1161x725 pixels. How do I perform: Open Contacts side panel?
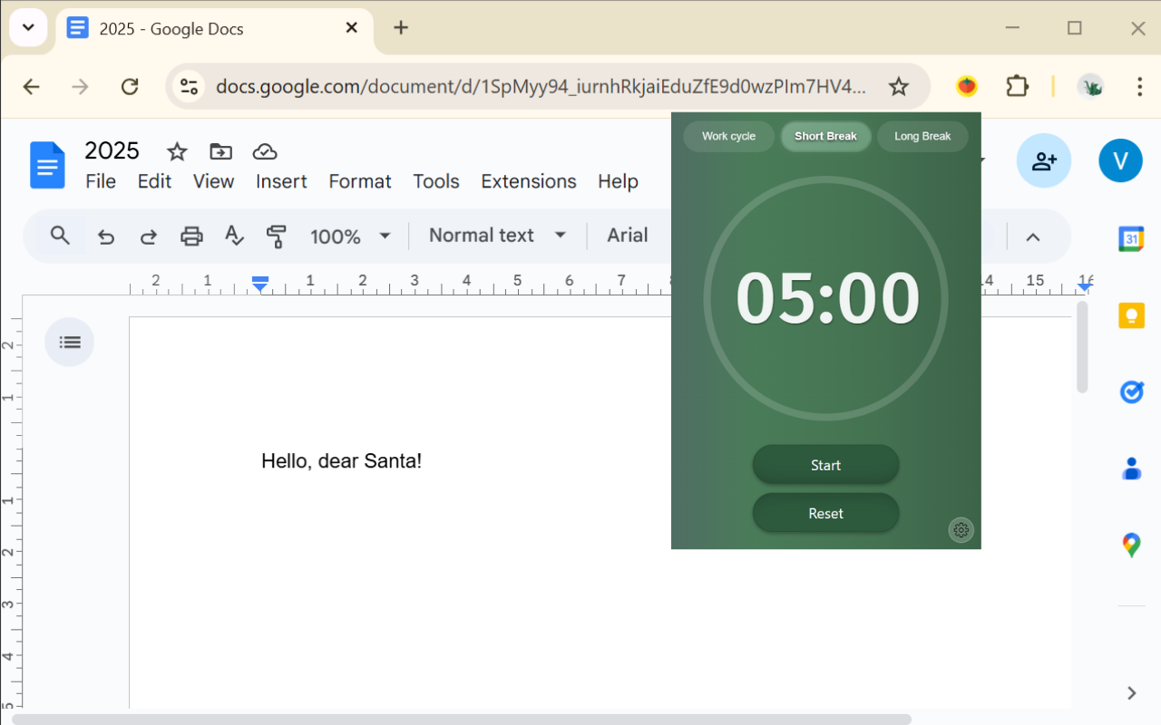pos(1131,469)
